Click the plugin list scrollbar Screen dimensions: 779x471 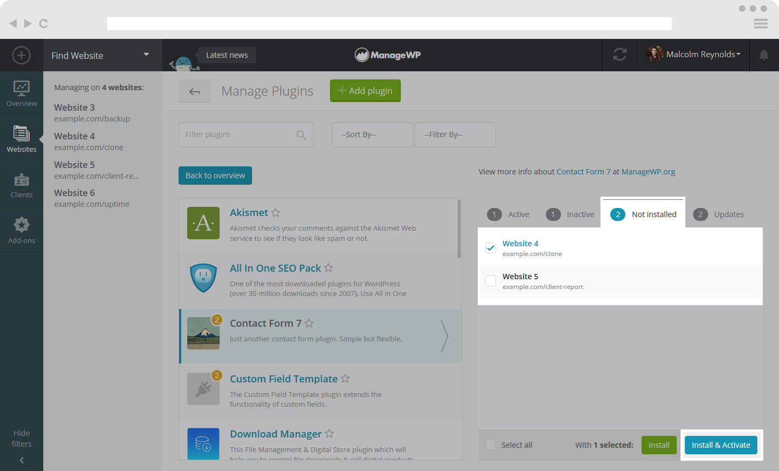click(459, 229)
